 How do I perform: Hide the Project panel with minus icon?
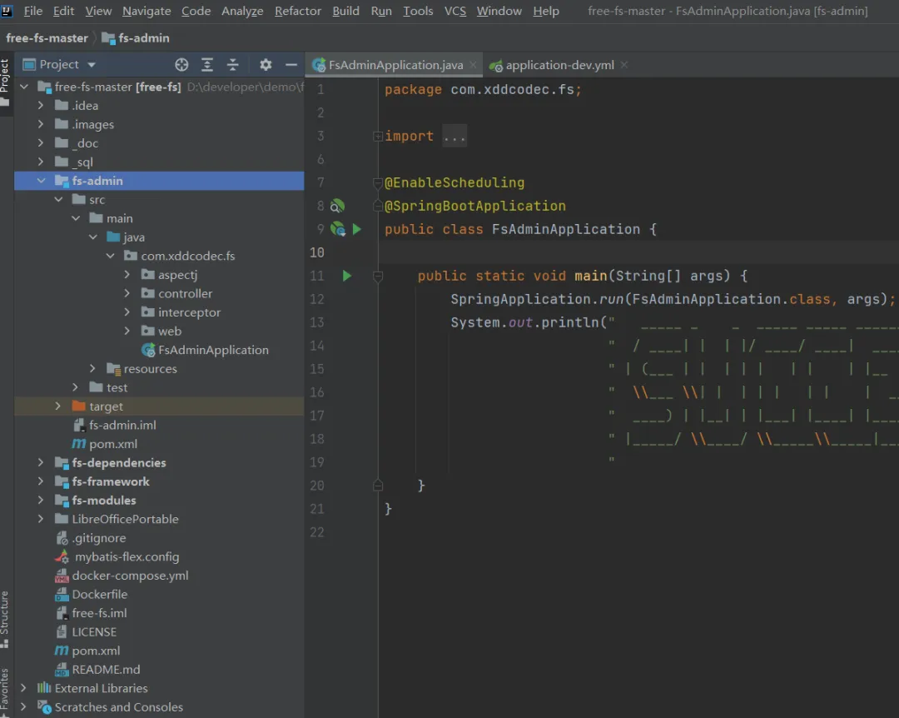tap(291, 65)
